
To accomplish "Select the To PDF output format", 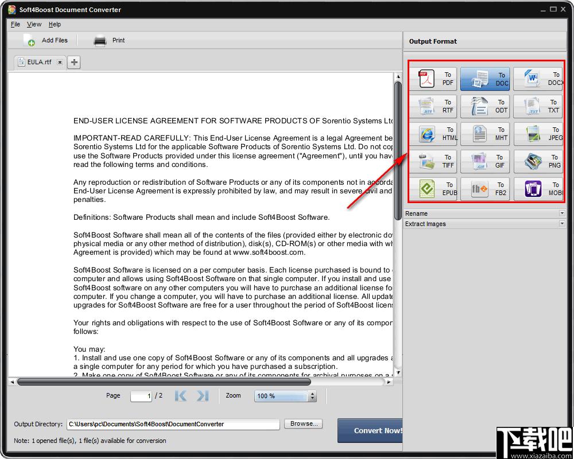I will [433, 79].
